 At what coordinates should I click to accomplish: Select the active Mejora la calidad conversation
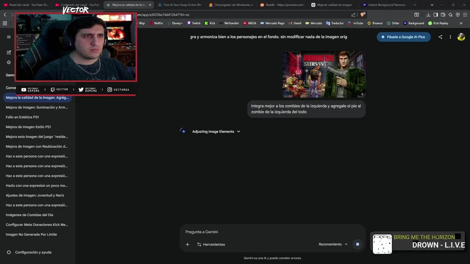click(x=37, y=98)
